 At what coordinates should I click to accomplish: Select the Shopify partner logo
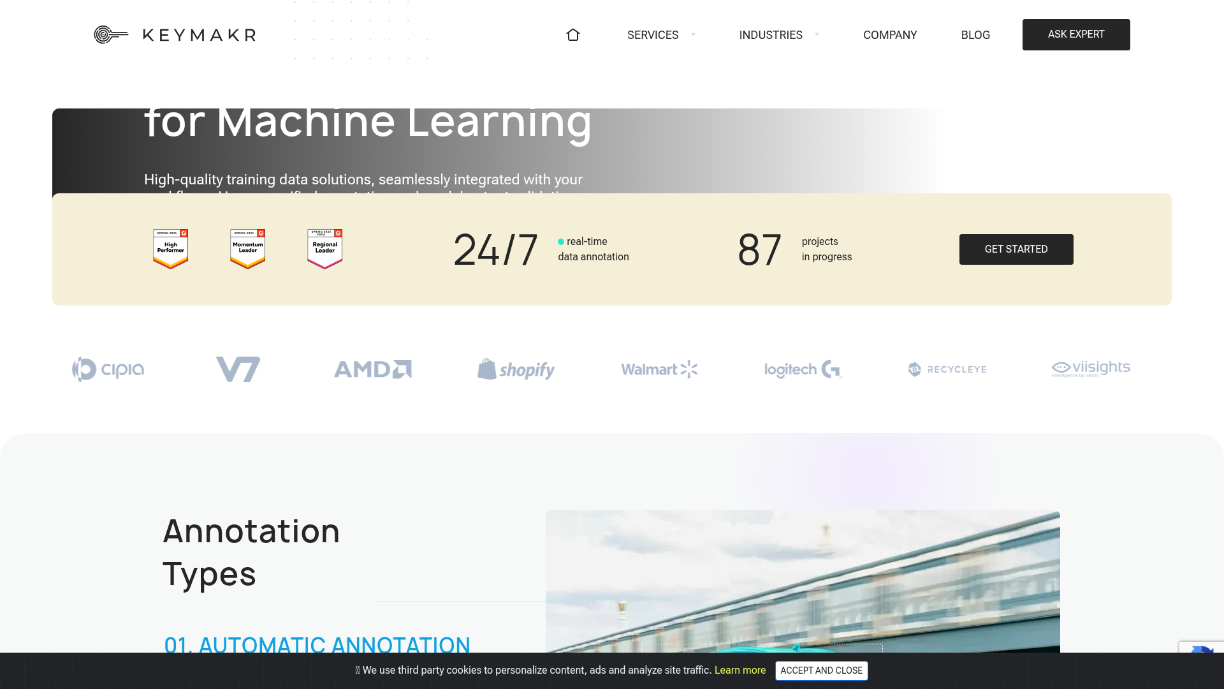516,369
